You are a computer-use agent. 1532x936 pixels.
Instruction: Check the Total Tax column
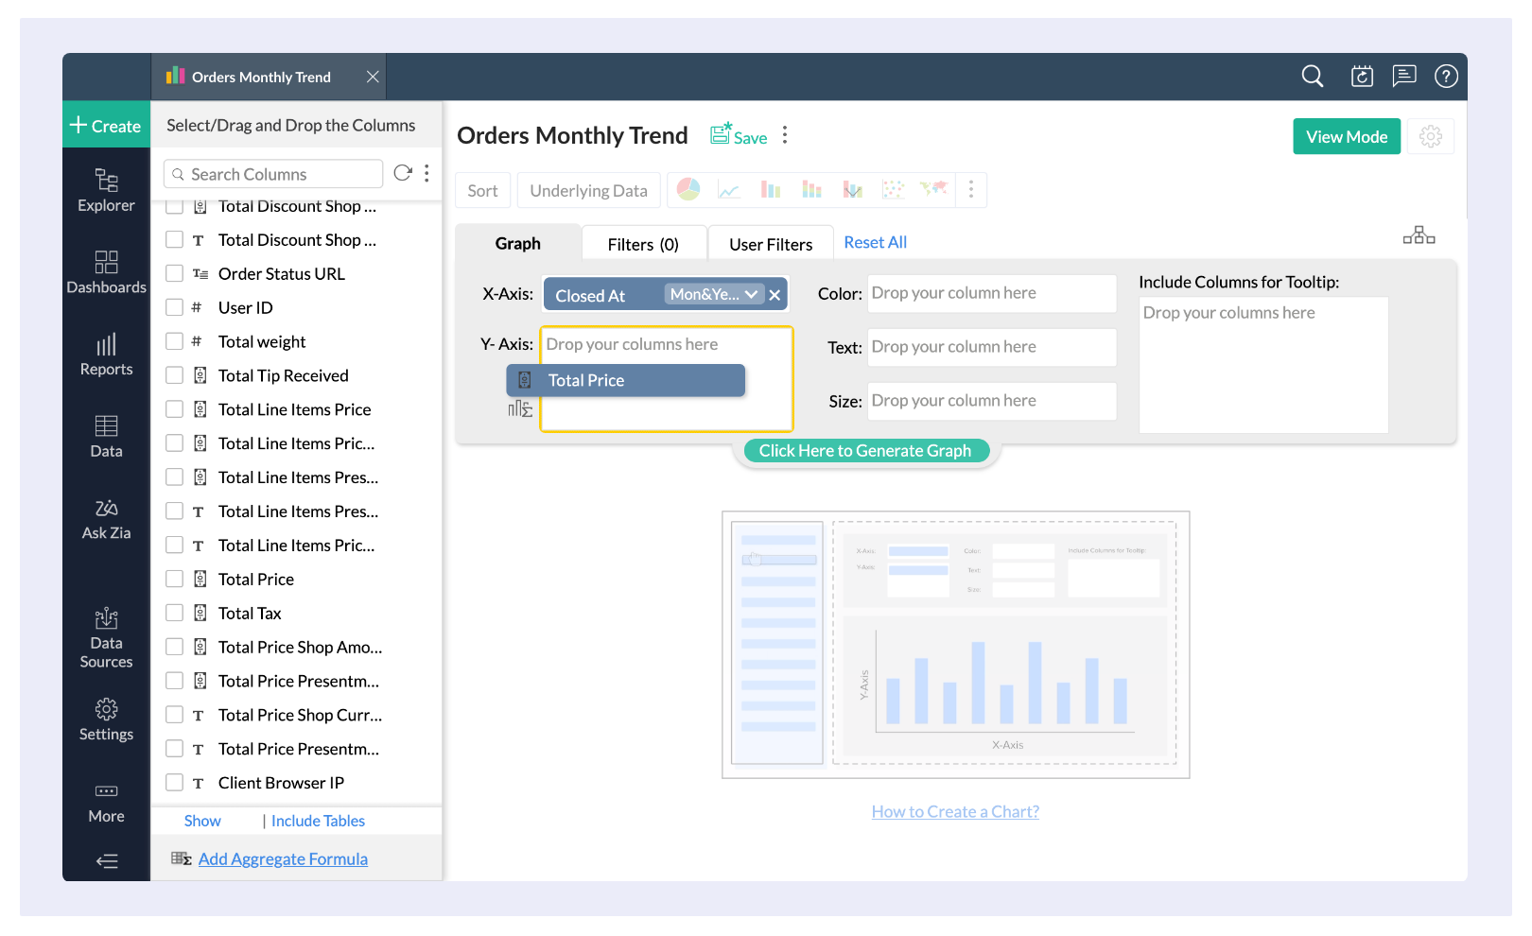174,613
